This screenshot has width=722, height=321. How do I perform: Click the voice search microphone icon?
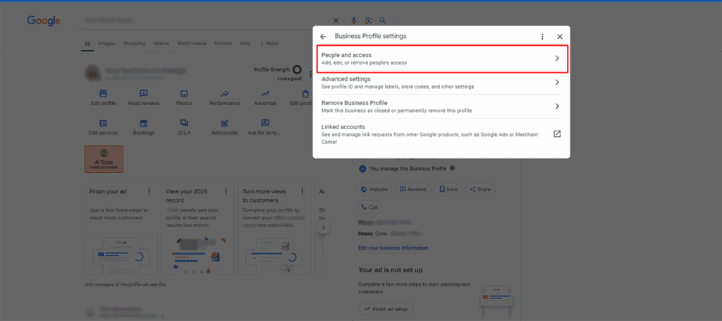(x=354, y=21)
